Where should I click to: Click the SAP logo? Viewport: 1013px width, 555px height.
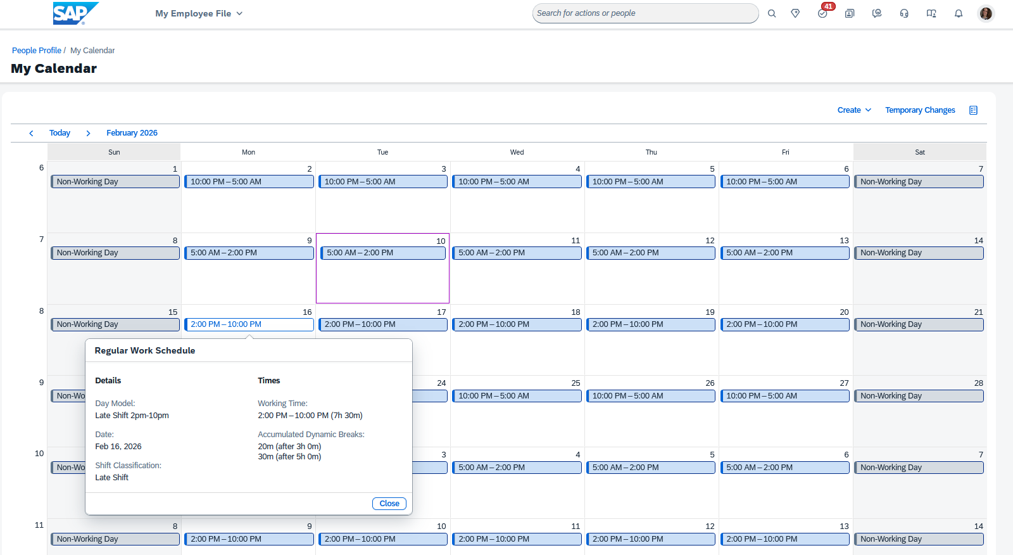click(x=75, y=13)
